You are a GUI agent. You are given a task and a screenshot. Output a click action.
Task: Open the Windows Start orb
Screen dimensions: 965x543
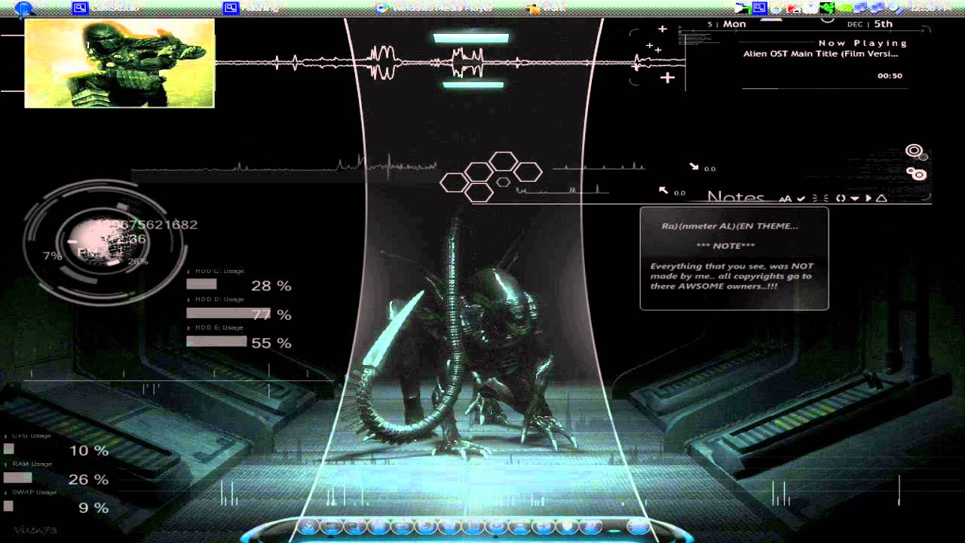(x=25, y=9)
